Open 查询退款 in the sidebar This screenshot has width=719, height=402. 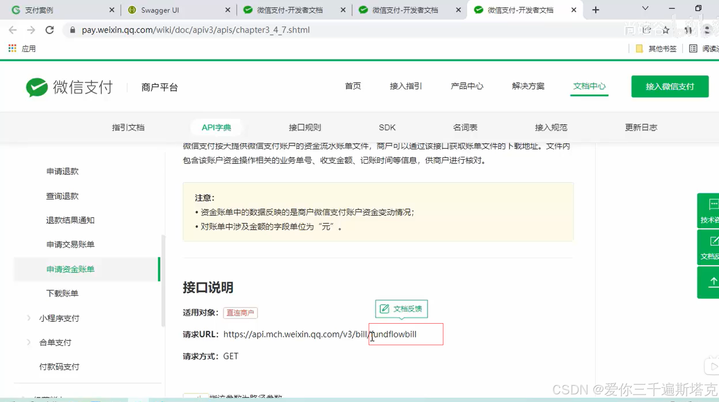pos(62,196)
